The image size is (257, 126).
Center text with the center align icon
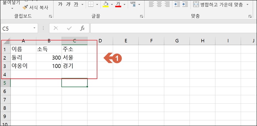tap(159, 4)
